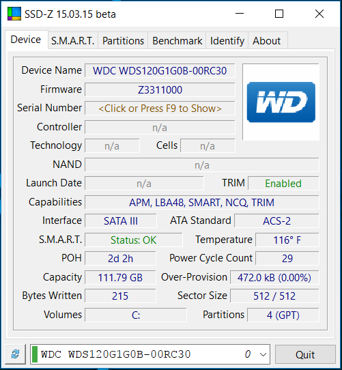This screenshot has height=370, width=342.
Task: Open the drive selection dropdown arrow
Action: coord(263,354)
